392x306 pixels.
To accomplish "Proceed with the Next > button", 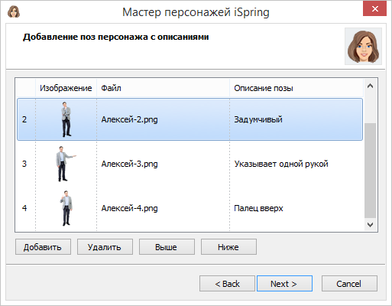I will (284, 284).
